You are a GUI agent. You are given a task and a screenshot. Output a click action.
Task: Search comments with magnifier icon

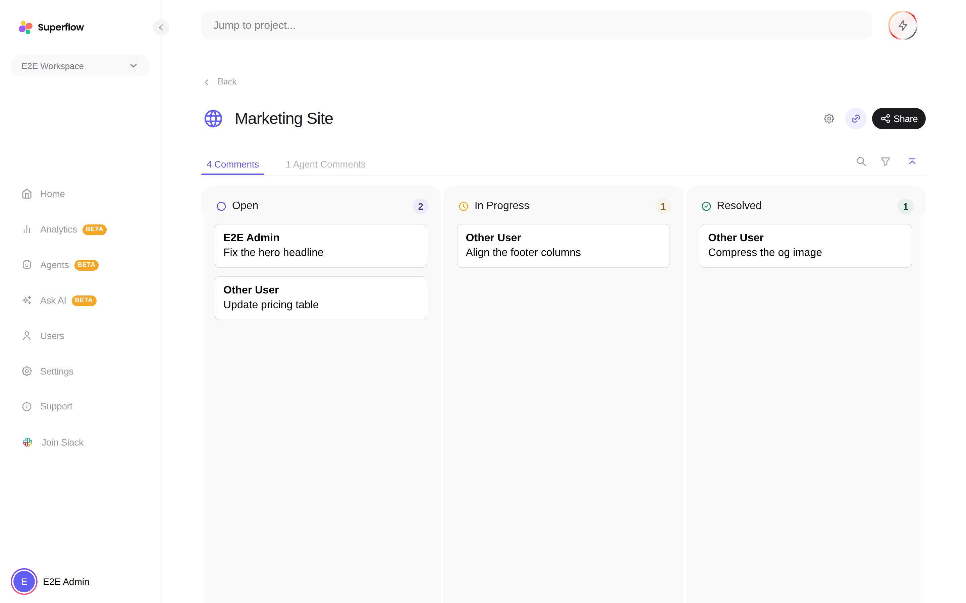[861, 161]
